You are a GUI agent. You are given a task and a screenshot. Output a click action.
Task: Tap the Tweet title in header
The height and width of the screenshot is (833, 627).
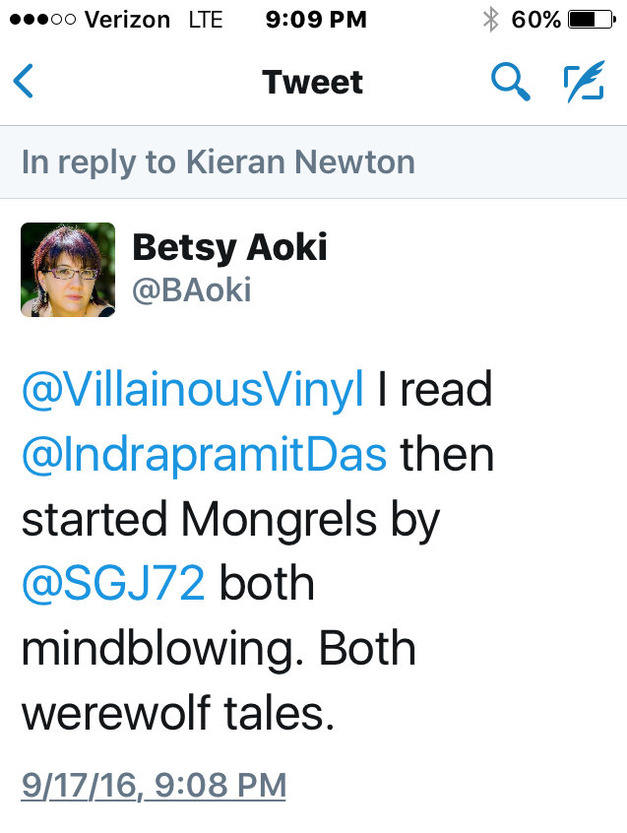point(313,82)
